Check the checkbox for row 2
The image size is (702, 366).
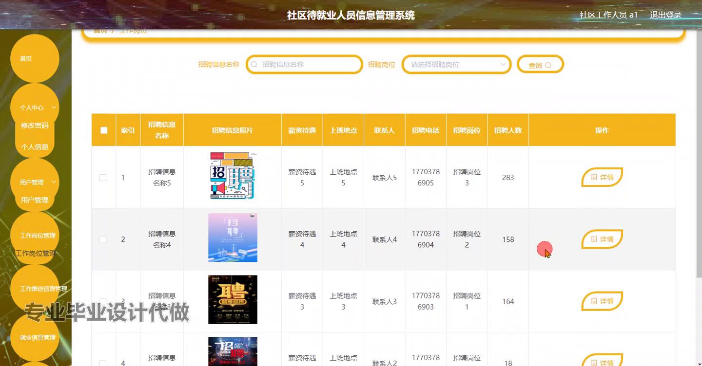point(103,239)
